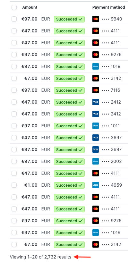This screenshot has height=263, width=128.
Task: Click the Mastercard icon on the first 9276 payment row
Action: tap(96, 55)
